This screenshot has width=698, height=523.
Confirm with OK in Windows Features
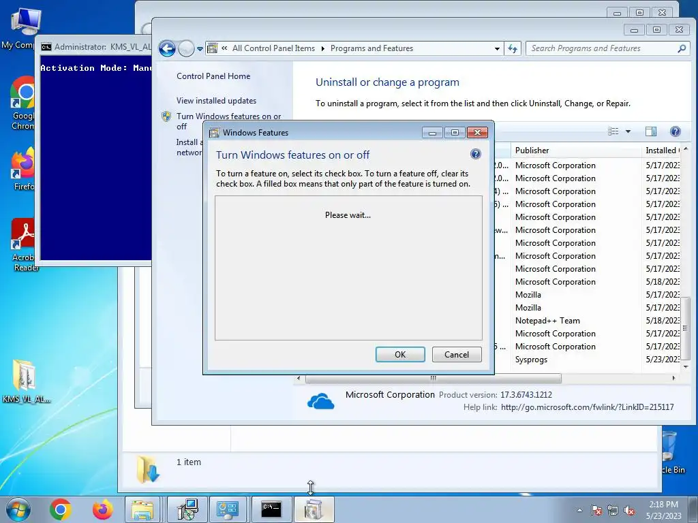pyautogui.click(x=400, y=354)
